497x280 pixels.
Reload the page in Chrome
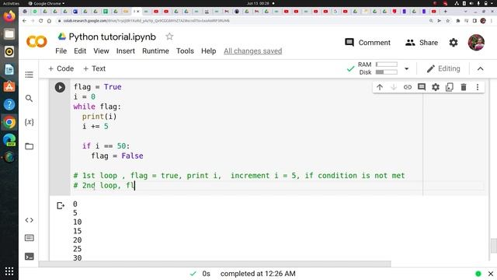click(x=41, y=21)
